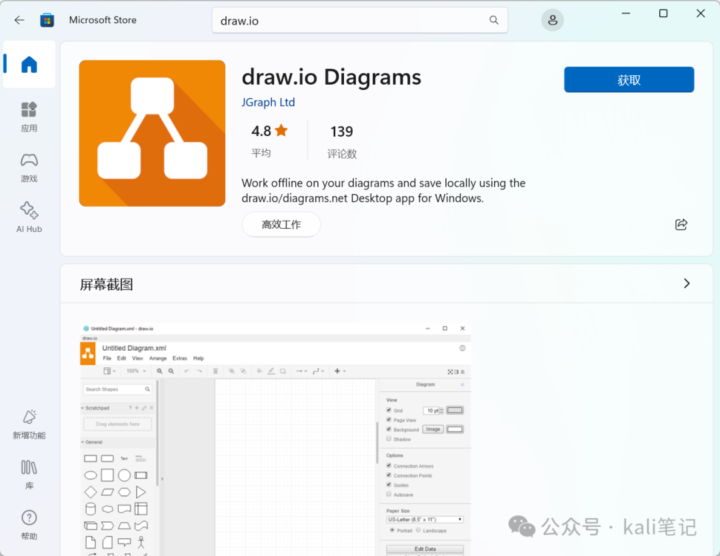This screenshot has width=720, height=556.
Task: Open the 帮助 (Help) sidebar item
Action: point(29,525)
